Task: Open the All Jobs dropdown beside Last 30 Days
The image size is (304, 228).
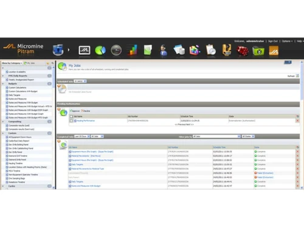Action: [x=97, y=136]
